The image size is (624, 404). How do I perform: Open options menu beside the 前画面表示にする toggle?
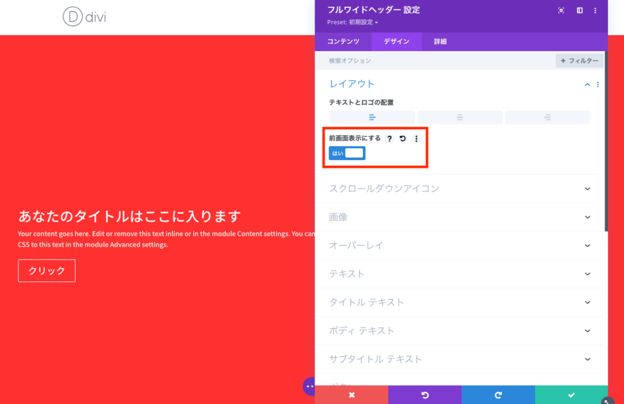416,138
